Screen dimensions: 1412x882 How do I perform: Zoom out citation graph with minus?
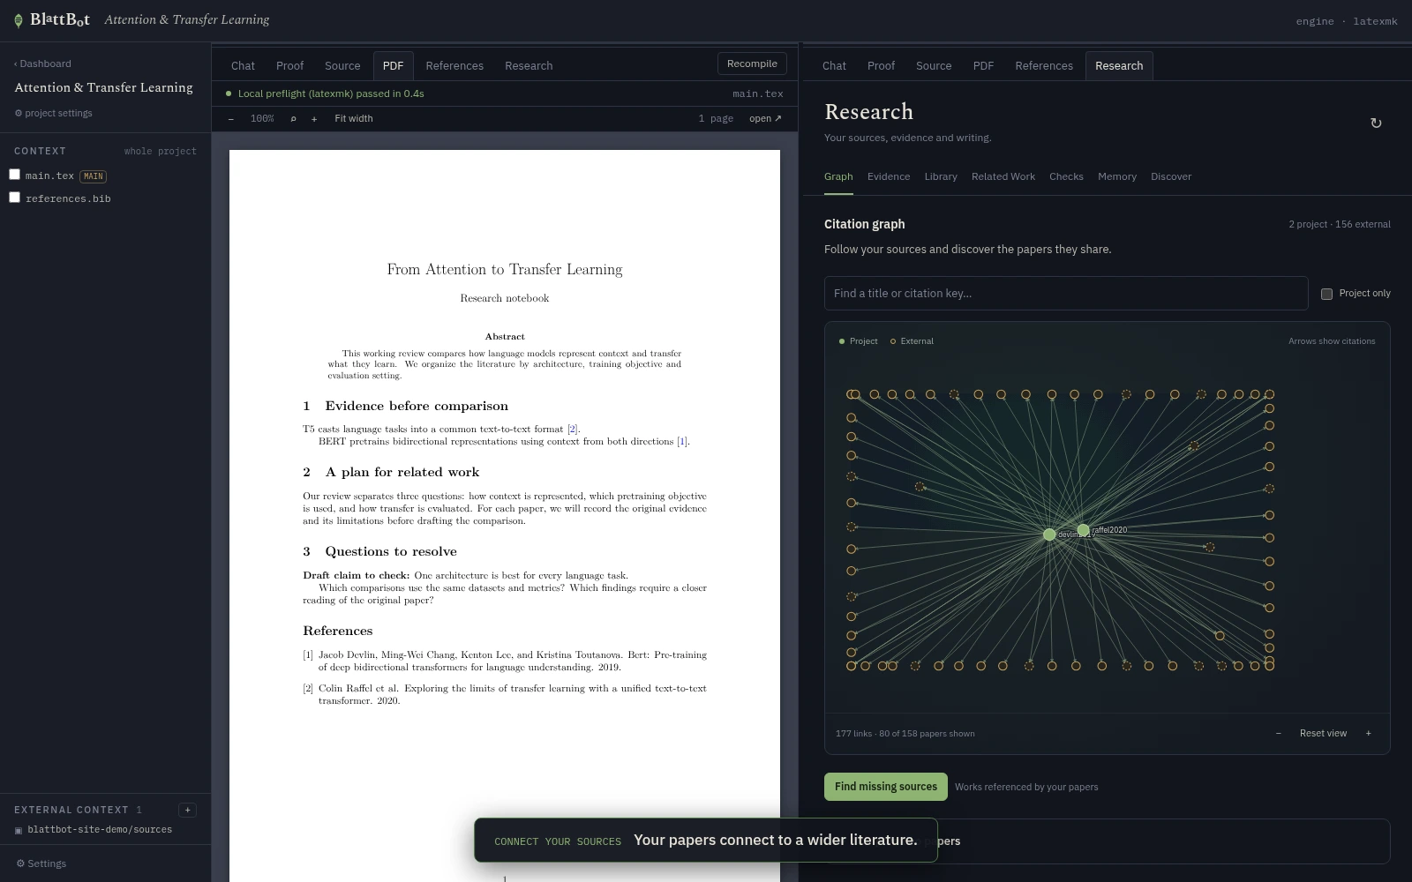(1278, 733)
